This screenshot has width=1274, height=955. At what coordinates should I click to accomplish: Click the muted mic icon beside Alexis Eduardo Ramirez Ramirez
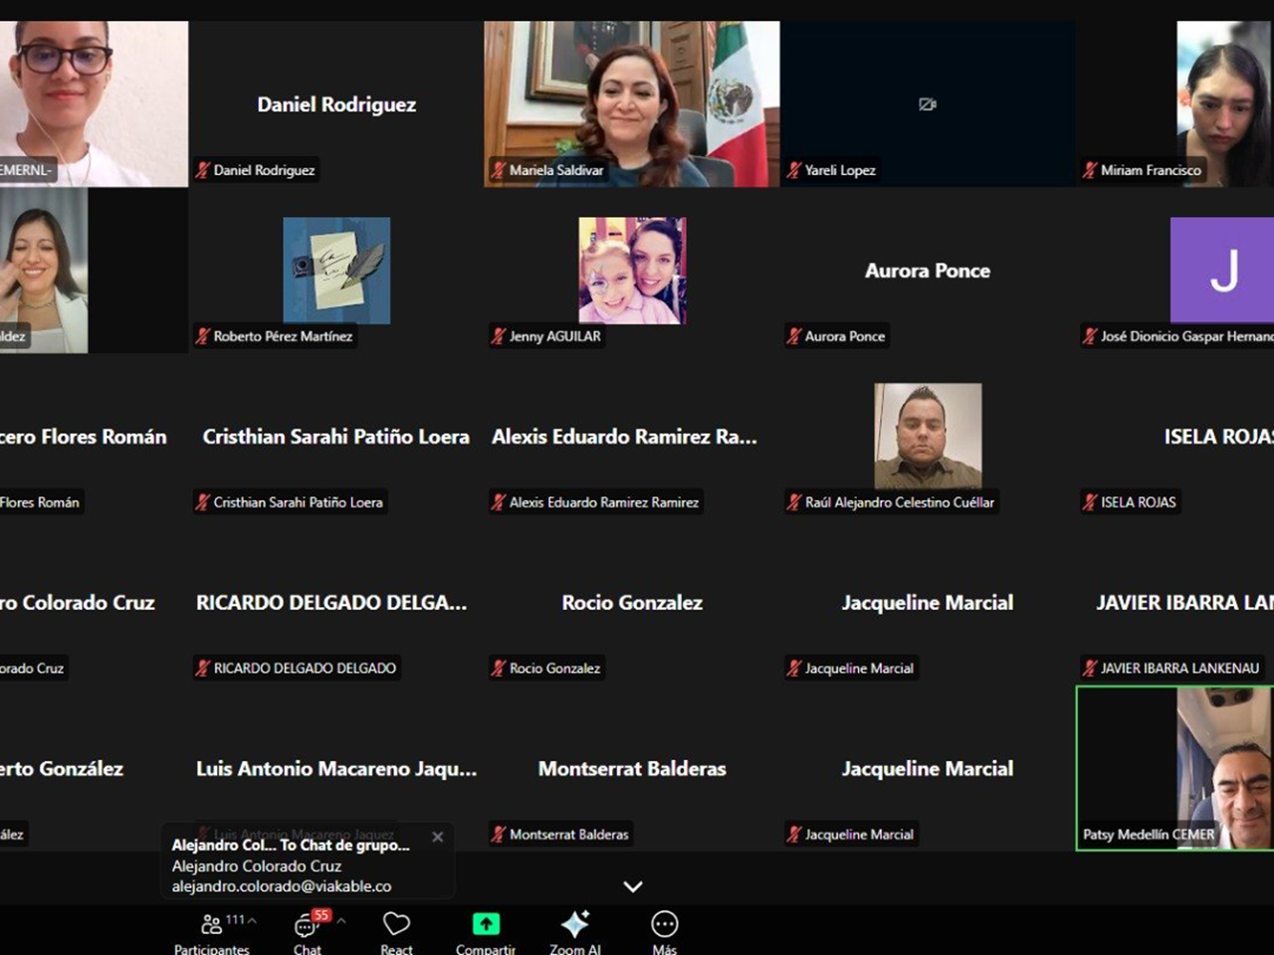[499, 502]
